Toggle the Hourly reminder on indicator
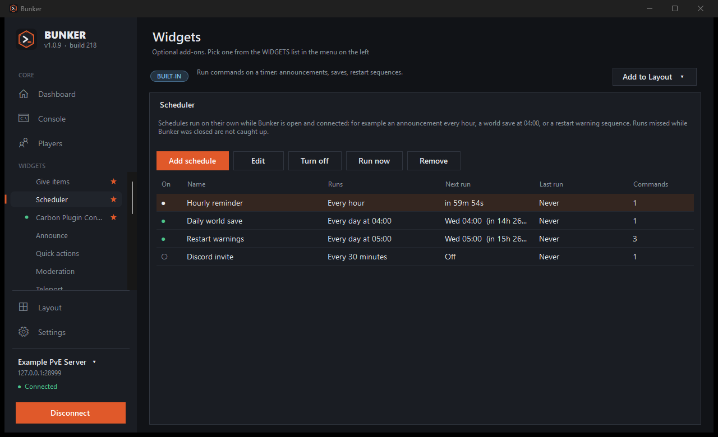Viewport: 718px width, 437px height. (x=163, y=203)
